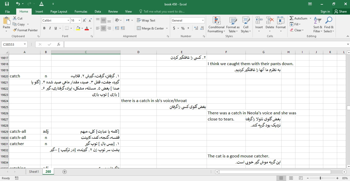Click the zoom slider handle

tap(320, 178)
